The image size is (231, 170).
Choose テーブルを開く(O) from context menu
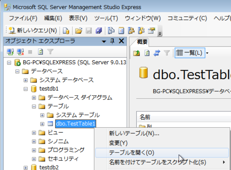162,153
